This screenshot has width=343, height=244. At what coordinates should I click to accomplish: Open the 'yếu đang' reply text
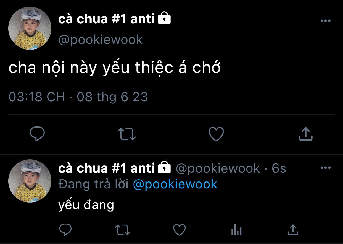86,205
